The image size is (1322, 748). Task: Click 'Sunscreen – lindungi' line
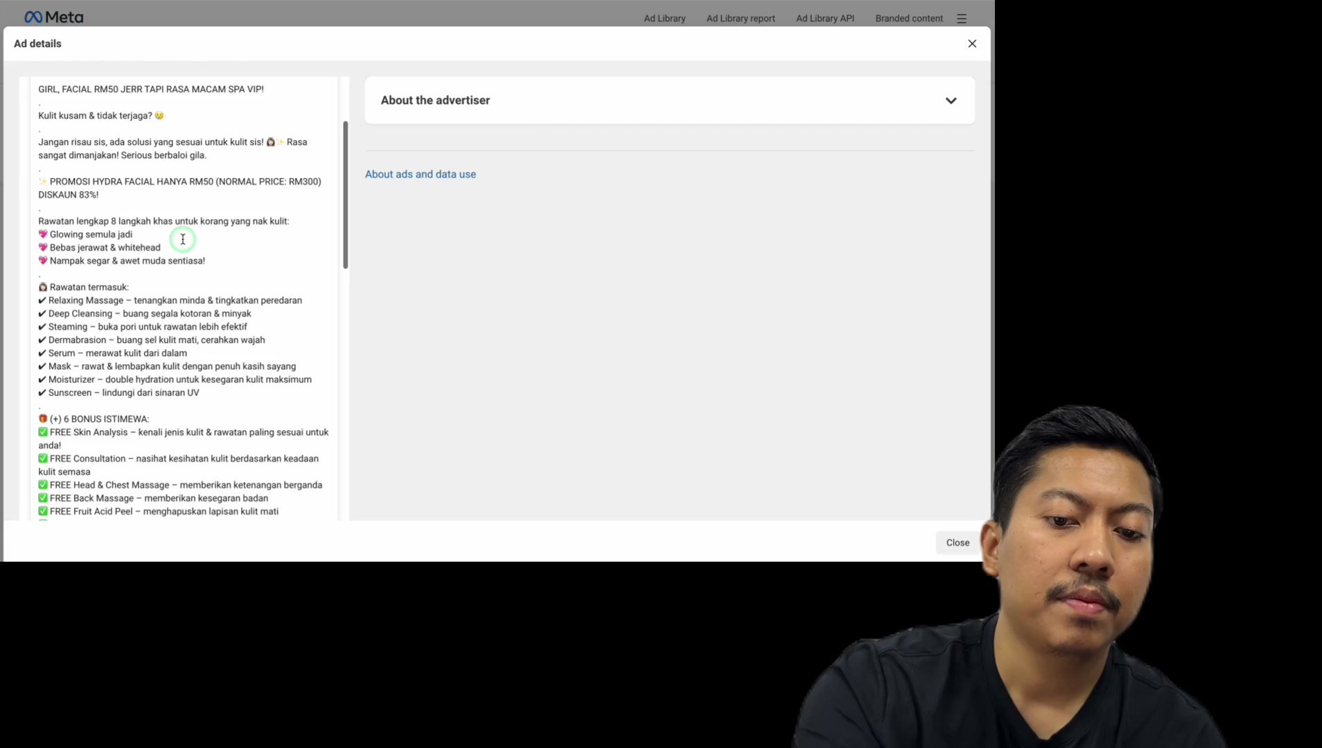pos(118,393)
